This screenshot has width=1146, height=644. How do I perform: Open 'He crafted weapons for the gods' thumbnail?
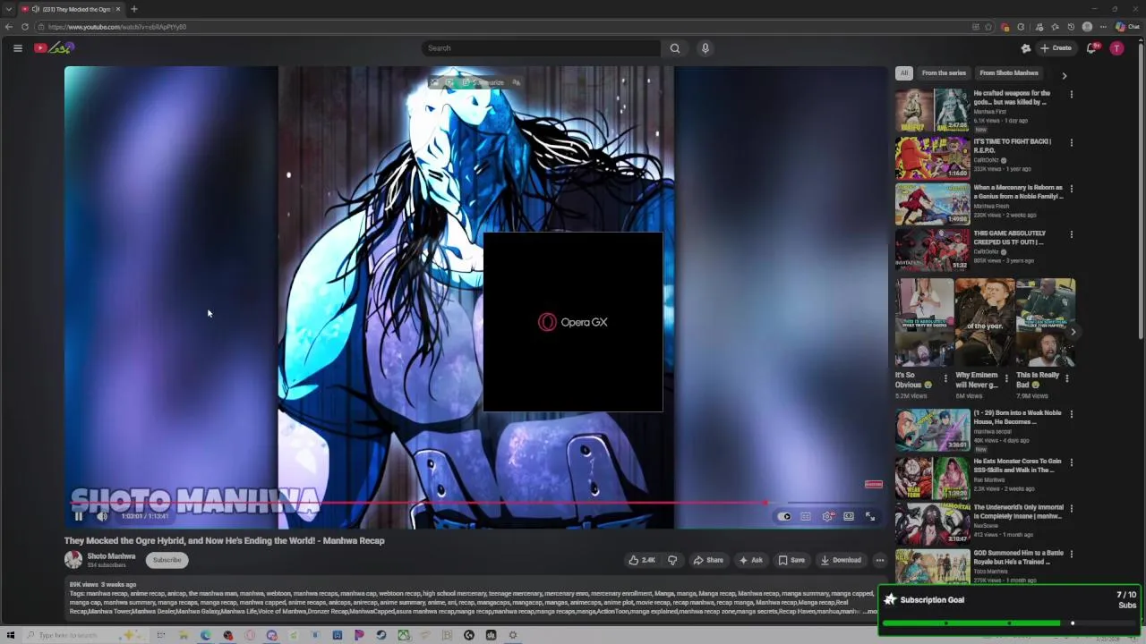click(932, 110)
